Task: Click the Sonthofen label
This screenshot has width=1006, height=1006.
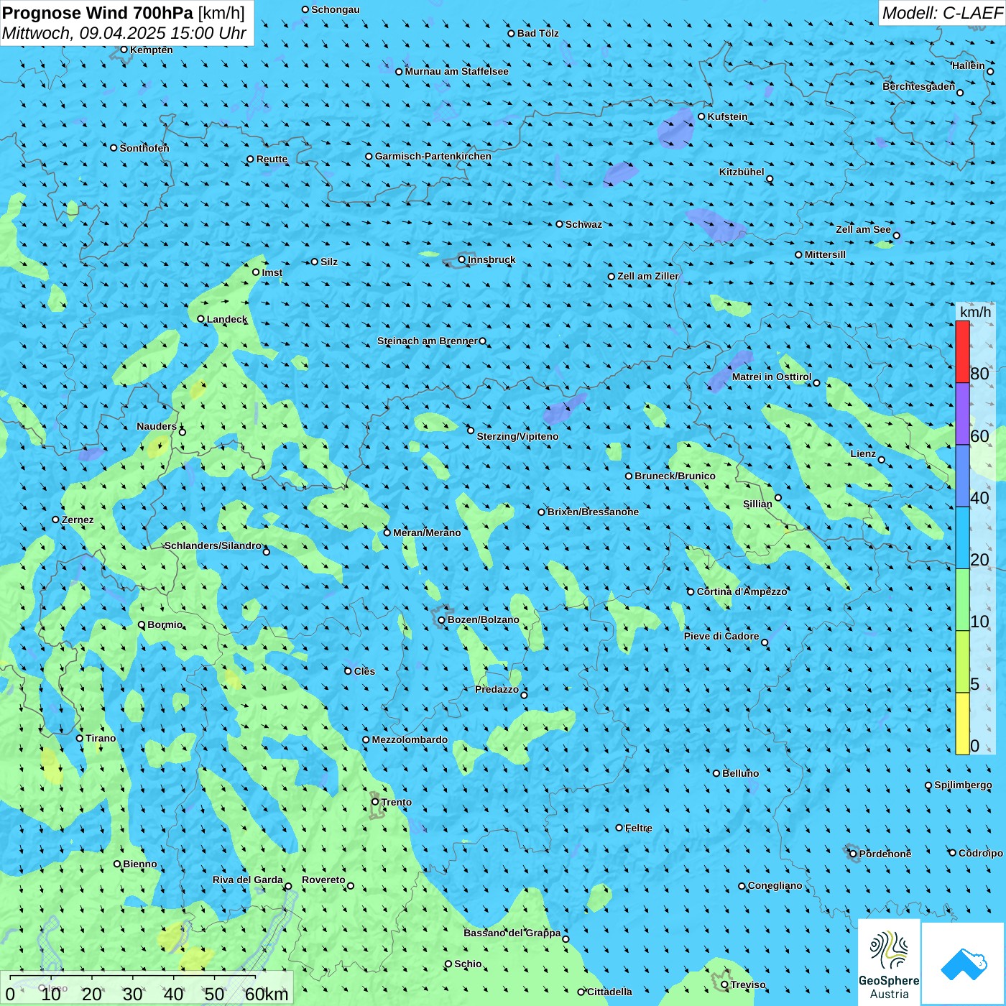Action: (144, 148)
